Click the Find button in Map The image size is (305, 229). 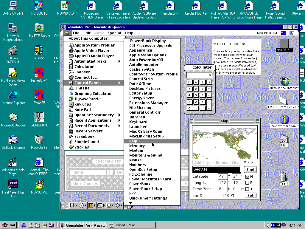pos(250,169)
